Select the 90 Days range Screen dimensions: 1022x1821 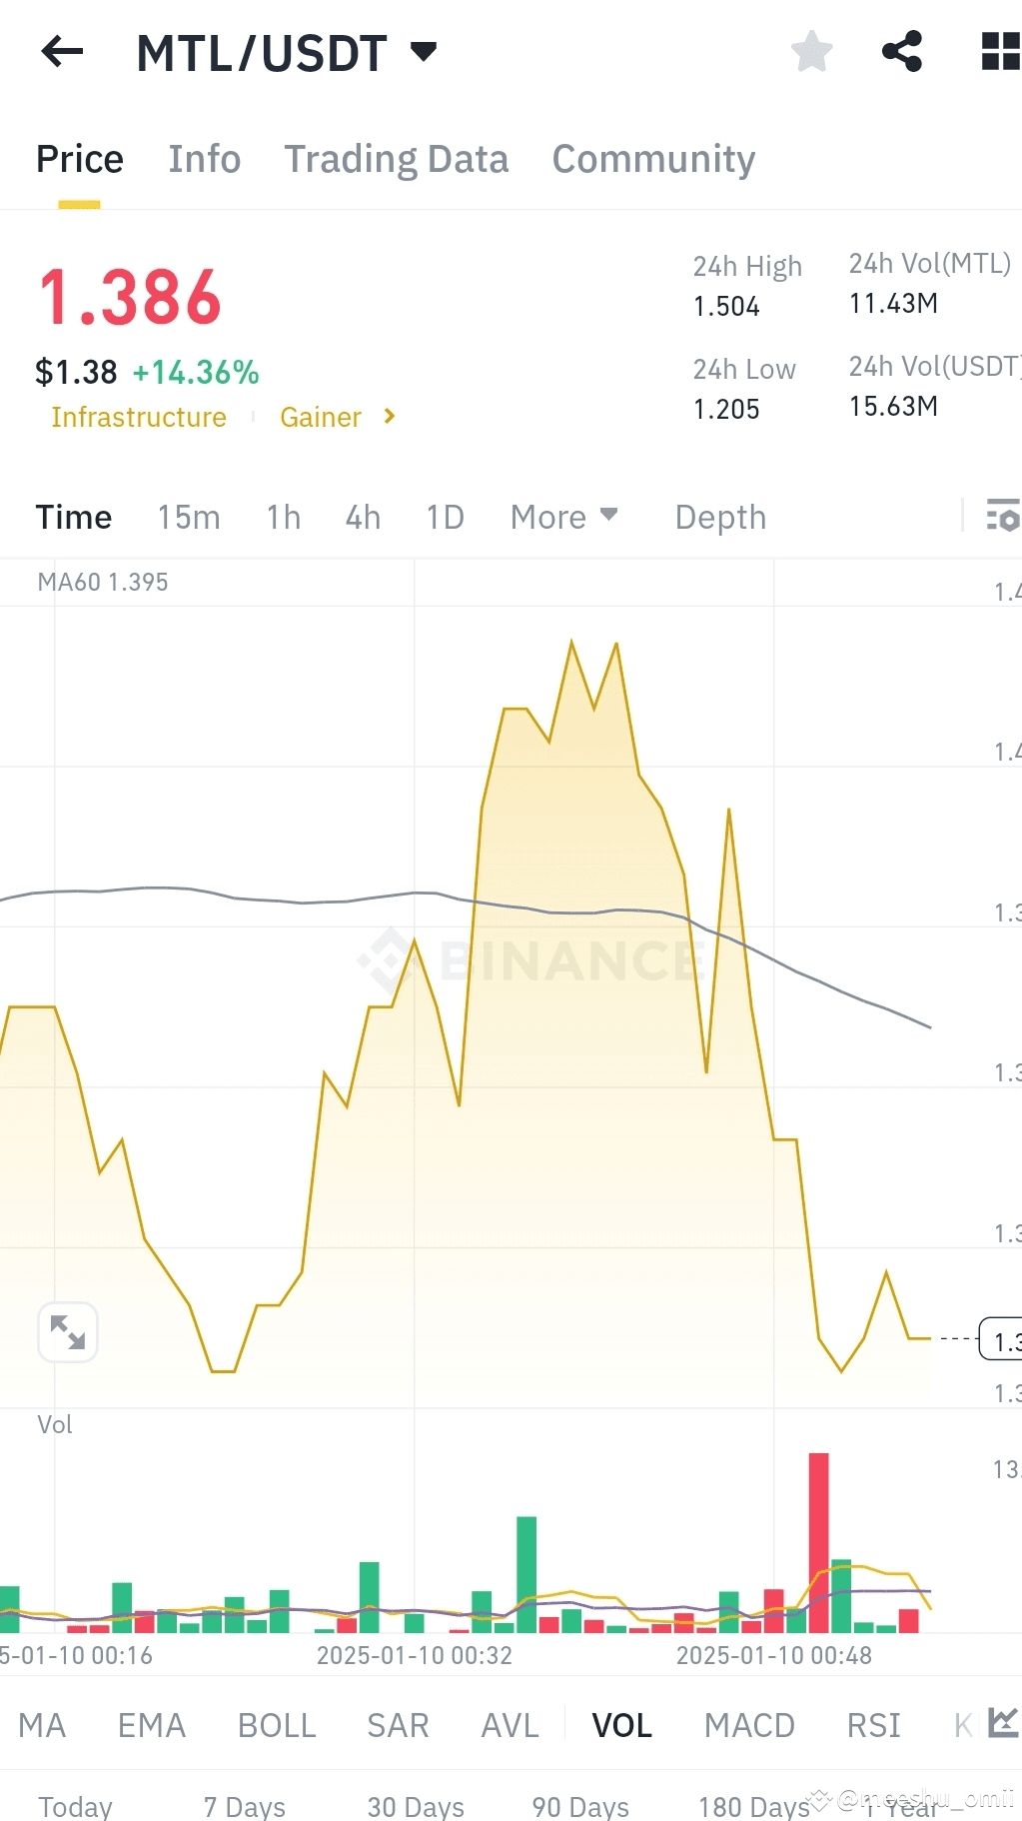pos(579,1804)
